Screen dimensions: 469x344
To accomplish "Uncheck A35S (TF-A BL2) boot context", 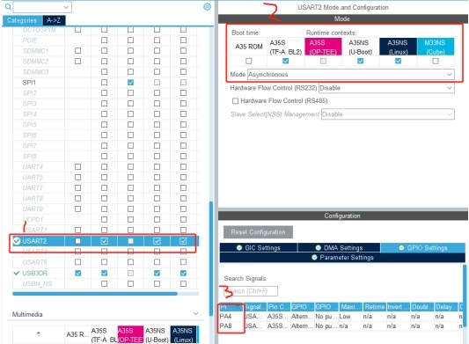I will (286, 61).
